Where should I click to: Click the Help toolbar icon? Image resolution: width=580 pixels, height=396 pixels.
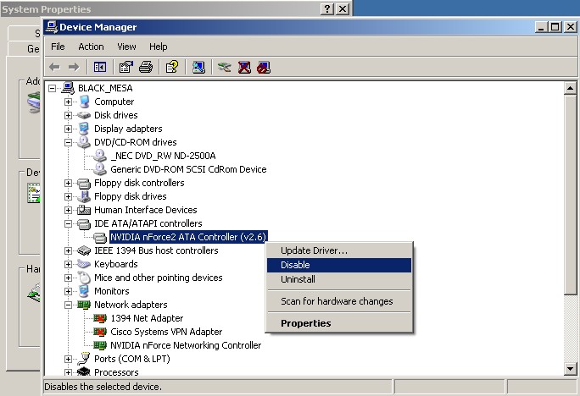[171, 67]
